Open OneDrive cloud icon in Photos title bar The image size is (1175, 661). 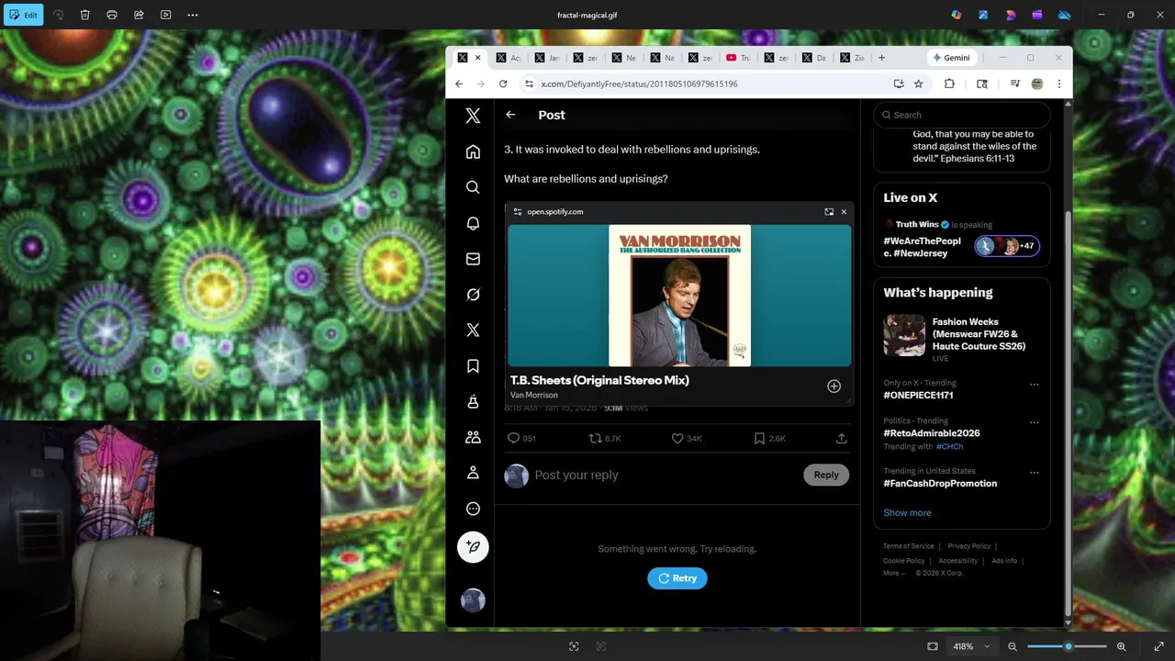[1065, 15]
